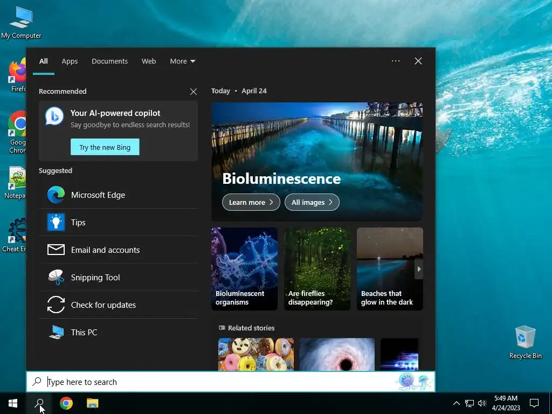Viewport: 552px width, 414px height.
Task: Switch to the Web tab
Action: click(149, 61)
